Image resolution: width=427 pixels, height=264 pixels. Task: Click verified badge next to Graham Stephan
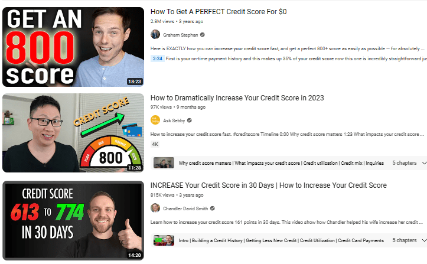pyautogui.click(x=203, y=35)
